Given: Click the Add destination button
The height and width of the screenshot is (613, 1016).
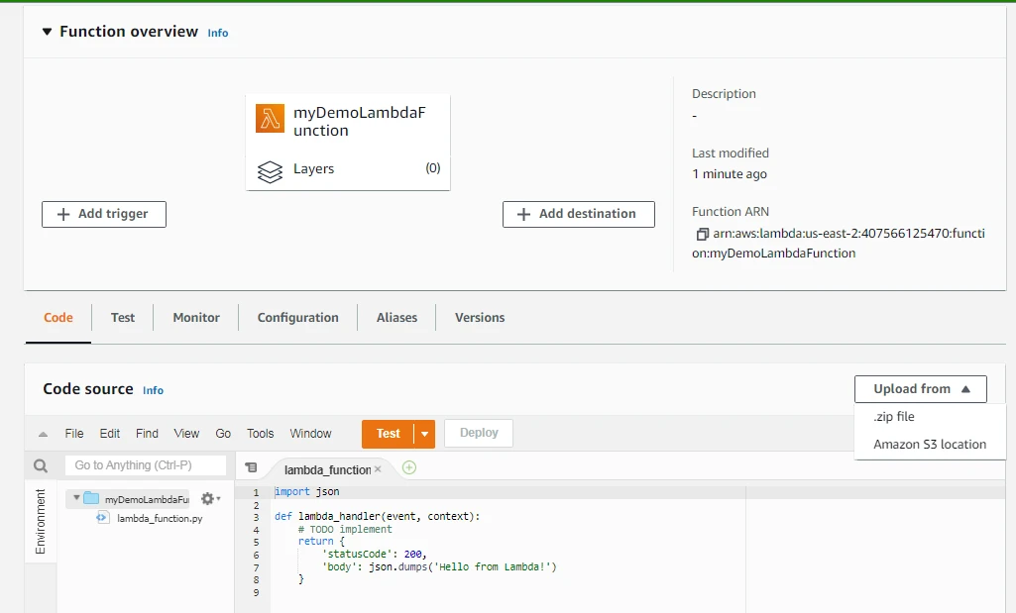Looking at the screenshot, I should (578, 214).
